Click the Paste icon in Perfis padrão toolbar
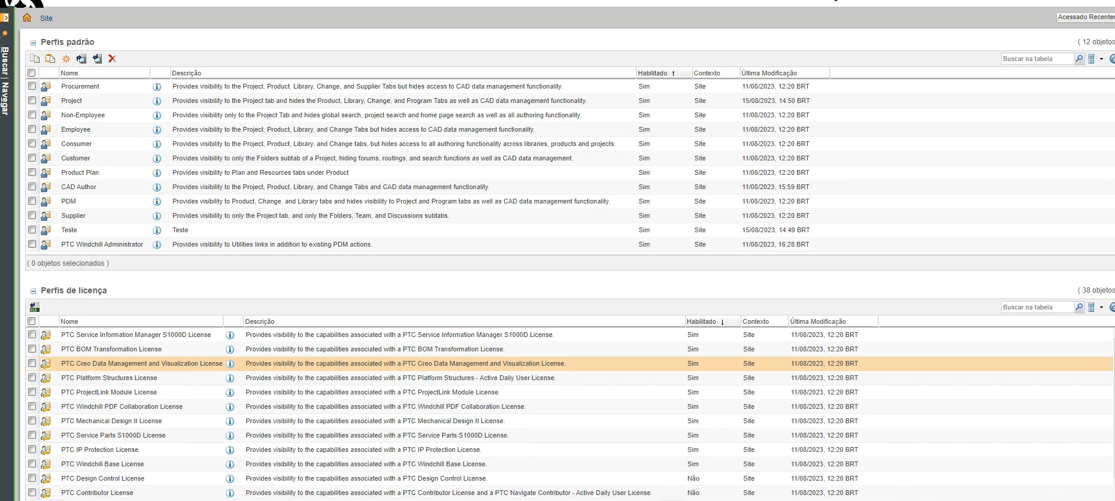The height and width of the screenshot is (501, 1115). pos(50,59)
